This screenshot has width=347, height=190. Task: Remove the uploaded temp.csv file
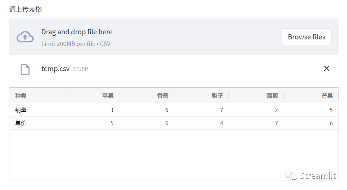326,68
